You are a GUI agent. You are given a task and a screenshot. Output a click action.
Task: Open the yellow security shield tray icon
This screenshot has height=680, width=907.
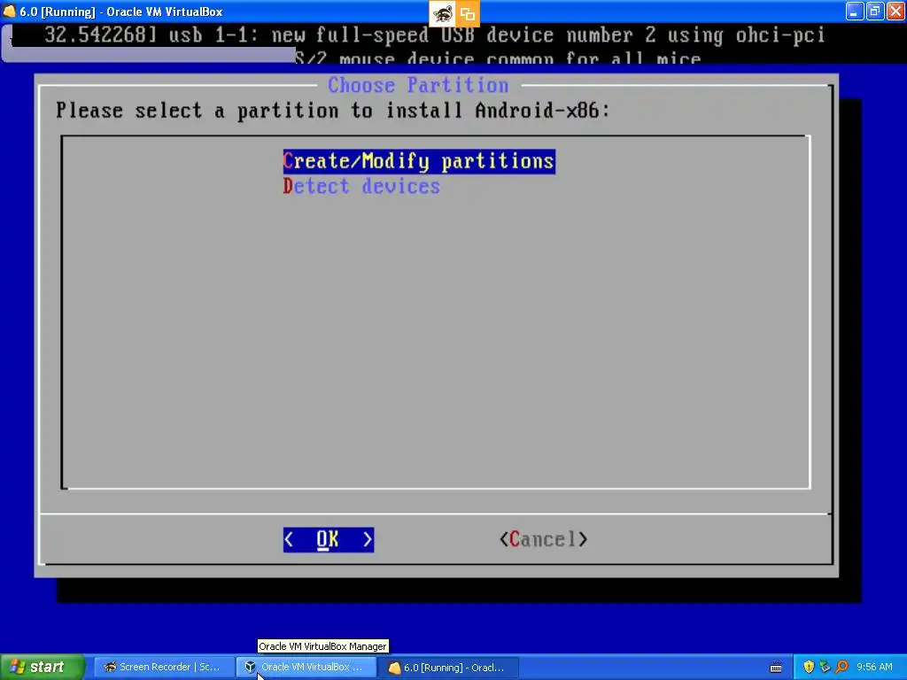click(x=809, y=668)
